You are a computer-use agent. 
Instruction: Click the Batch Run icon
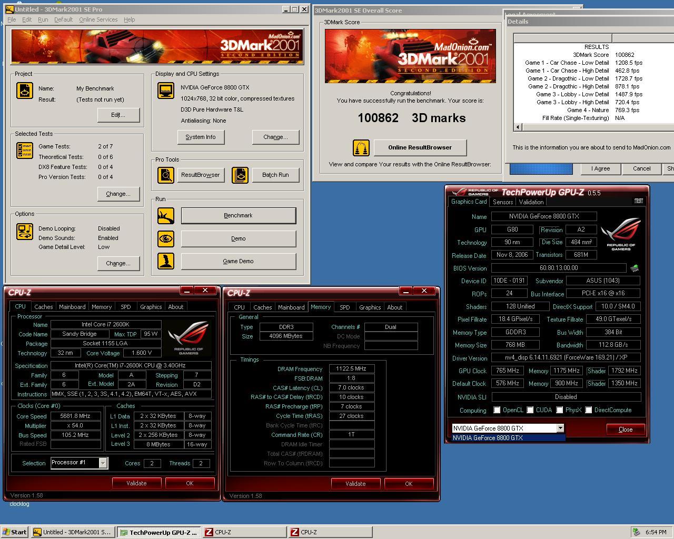pos(240,175)
